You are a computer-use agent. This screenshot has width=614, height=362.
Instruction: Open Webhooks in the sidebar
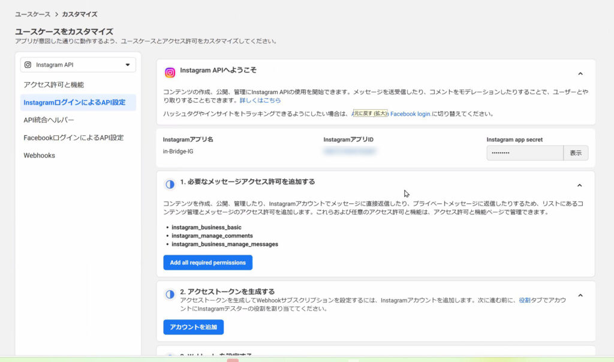[x=39, y=155]
